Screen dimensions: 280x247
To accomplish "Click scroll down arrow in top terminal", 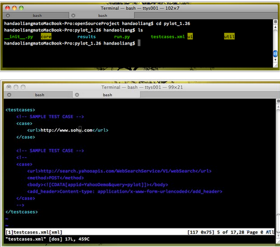I will (275, 60).
